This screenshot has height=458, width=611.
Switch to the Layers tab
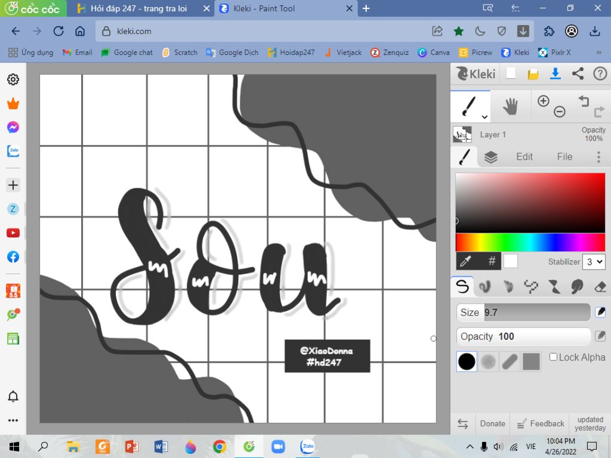point(490,157)
